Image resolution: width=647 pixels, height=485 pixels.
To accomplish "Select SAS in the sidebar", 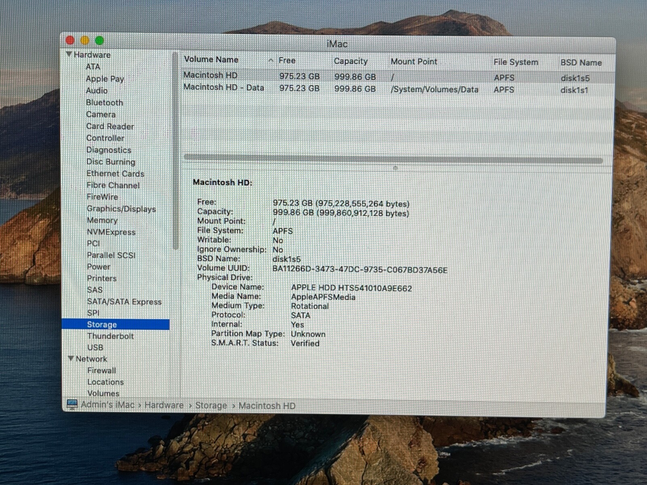I will 95,290.
